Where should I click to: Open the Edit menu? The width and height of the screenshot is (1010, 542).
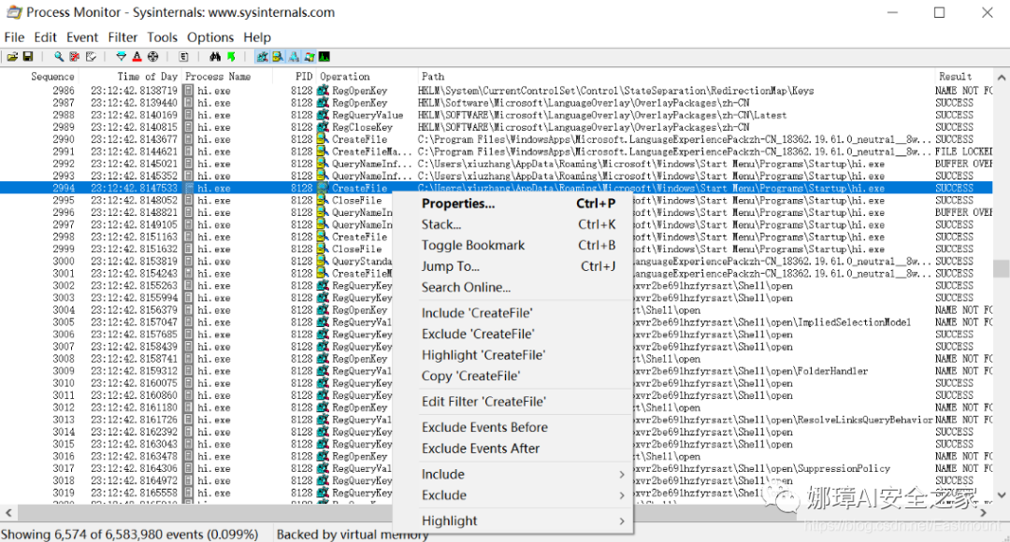click(x=45, y=37)
